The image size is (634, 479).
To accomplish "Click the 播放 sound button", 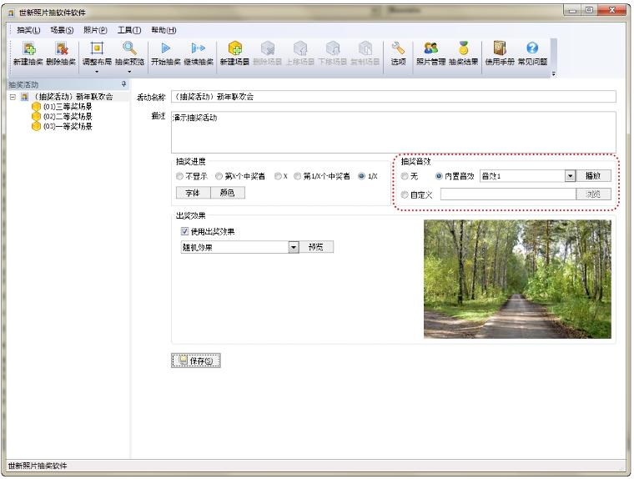I will pyautogui.click(x=595, y=176).
